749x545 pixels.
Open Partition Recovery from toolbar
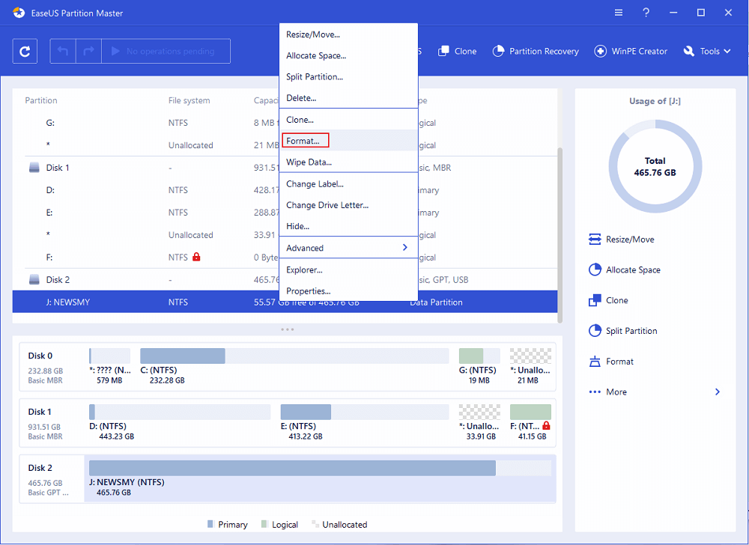point(536,52)
